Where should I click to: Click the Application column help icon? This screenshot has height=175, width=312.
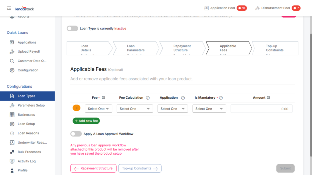point(183,98)
